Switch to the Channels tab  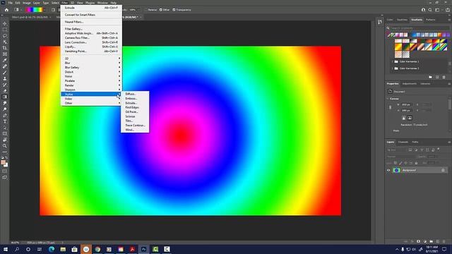pyautogui.click(x=403, y=142)
